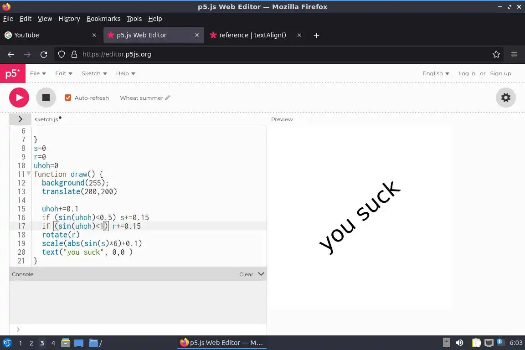Stop the sketch with the stop button
This screenshot has width=525, height=350.
tap(46, 98)
